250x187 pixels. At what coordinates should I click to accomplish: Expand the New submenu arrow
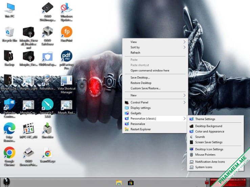point(184,95)
